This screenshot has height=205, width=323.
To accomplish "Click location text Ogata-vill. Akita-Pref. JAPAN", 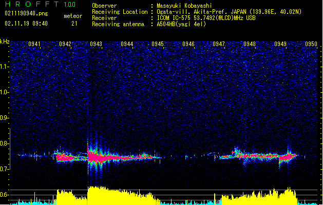I will coord(201,12).
